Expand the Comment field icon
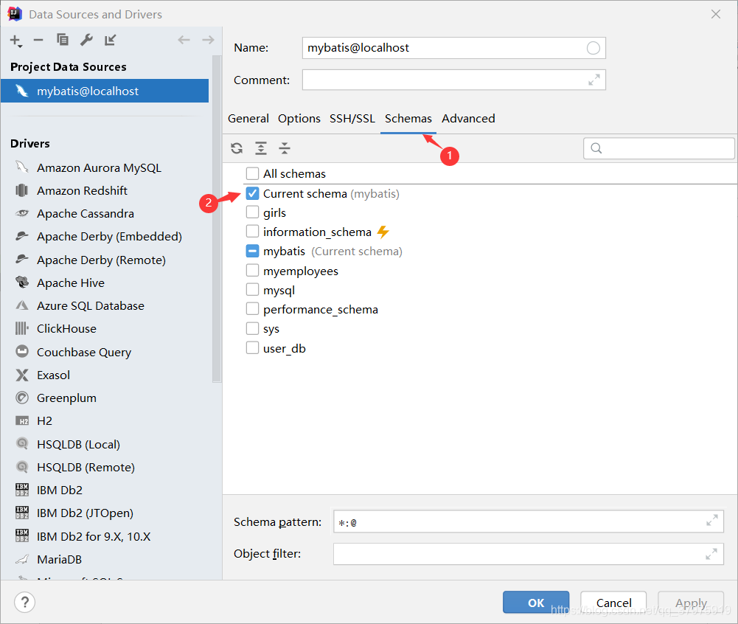Image resolution: width=738 pixels, height=624 pixels. pos(594,80)
